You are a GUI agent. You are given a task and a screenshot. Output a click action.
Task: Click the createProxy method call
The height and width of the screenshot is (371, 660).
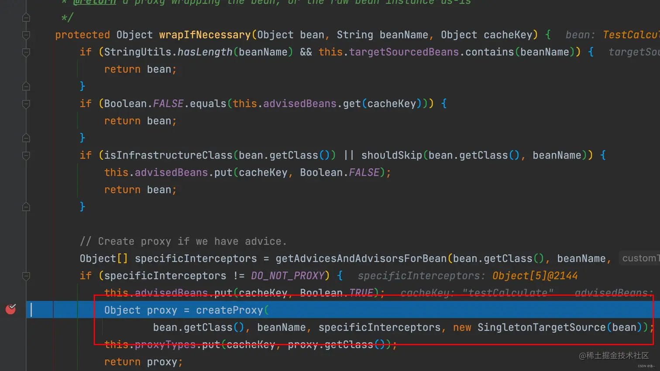(229, 310)
